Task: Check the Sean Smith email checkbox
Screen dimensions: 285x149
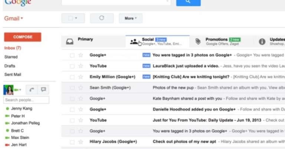Action: tap(72, 88)
